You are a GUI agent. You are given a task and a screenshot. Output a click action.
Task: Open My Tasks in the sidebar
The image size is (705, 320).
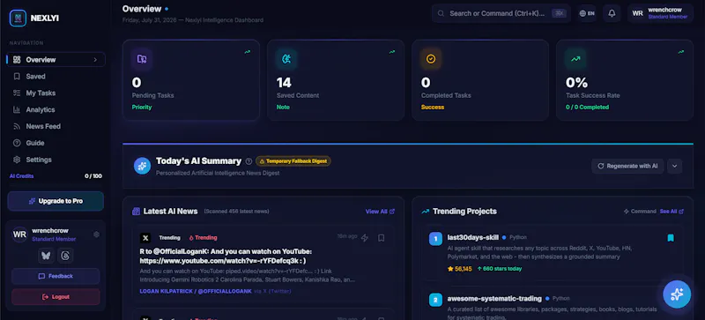coord(56,93)
